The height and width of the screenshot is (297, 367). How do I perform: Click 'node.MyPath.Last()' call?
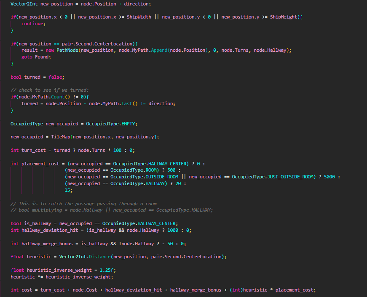pyautogui.click(x=113, y=103)
